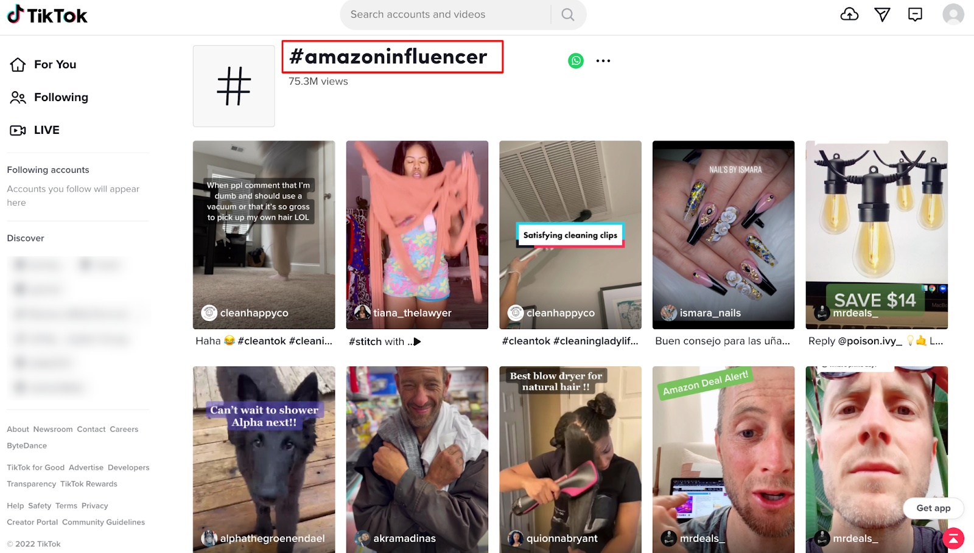Open the upload video cloud icon

(849, 14)
